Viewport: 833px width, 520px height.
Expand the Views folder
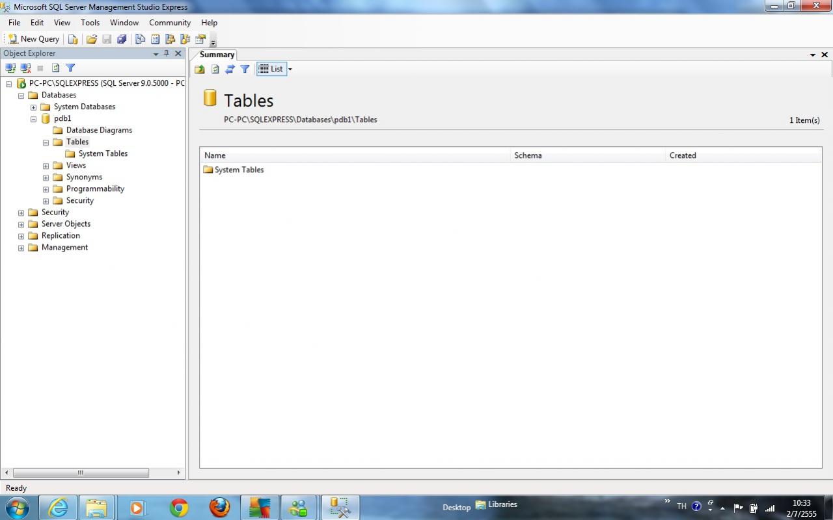pos(46,166)
